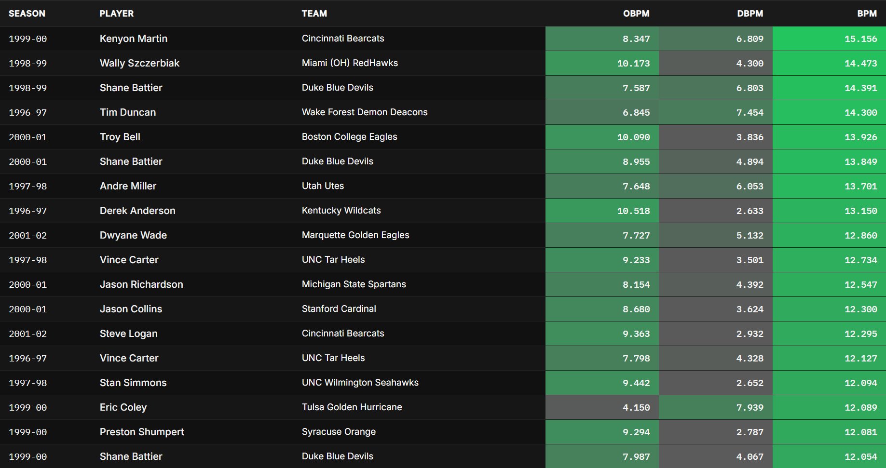Select the BPM value "12.127"
This screenshot has height=468, width=886.
[861, 359]
